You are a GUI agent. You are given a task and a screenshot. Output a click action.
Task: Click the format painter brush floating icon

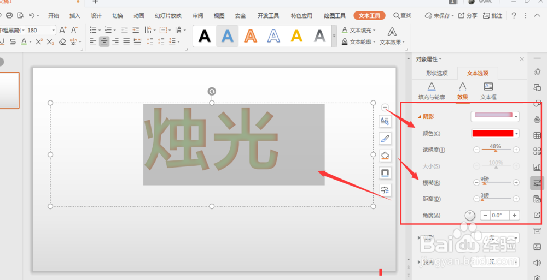(385, 138)
